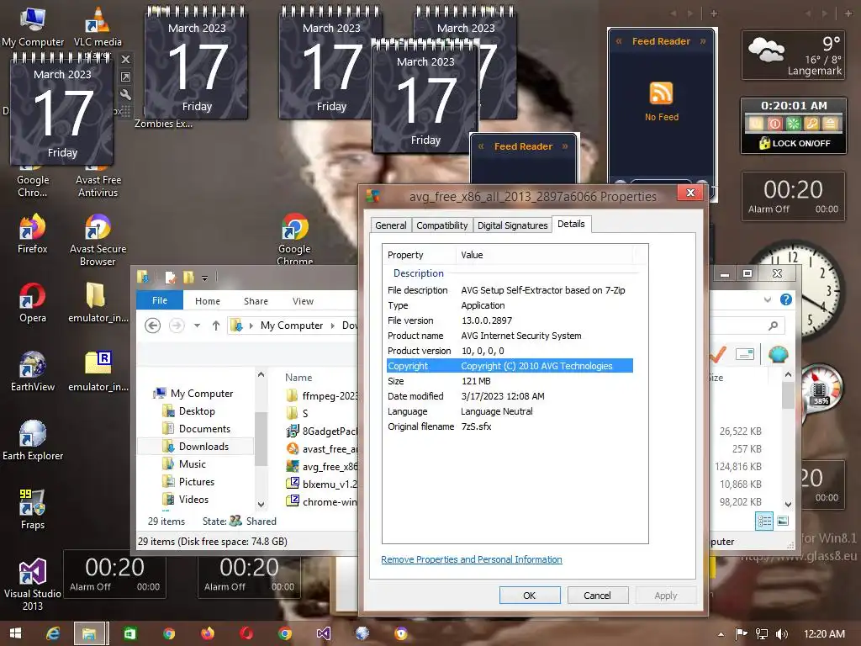Image resolution: width=861 pixels, height=646 pixels.
Task: Click the Langemark weather gadget
Action: [794, 55]
